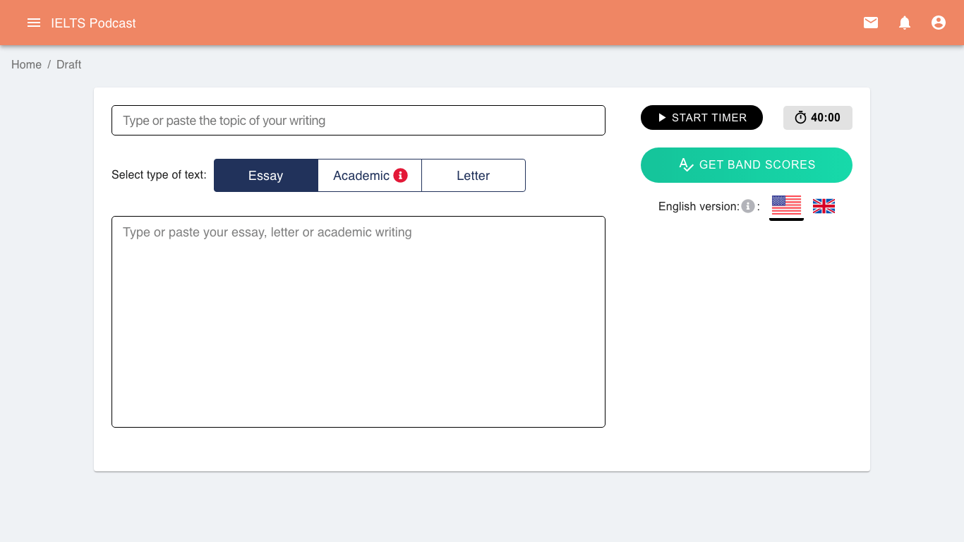This screenshot has width=964, height=542.
Task: Click the IELTS Podcast title
Action: [x=92, y=23]
